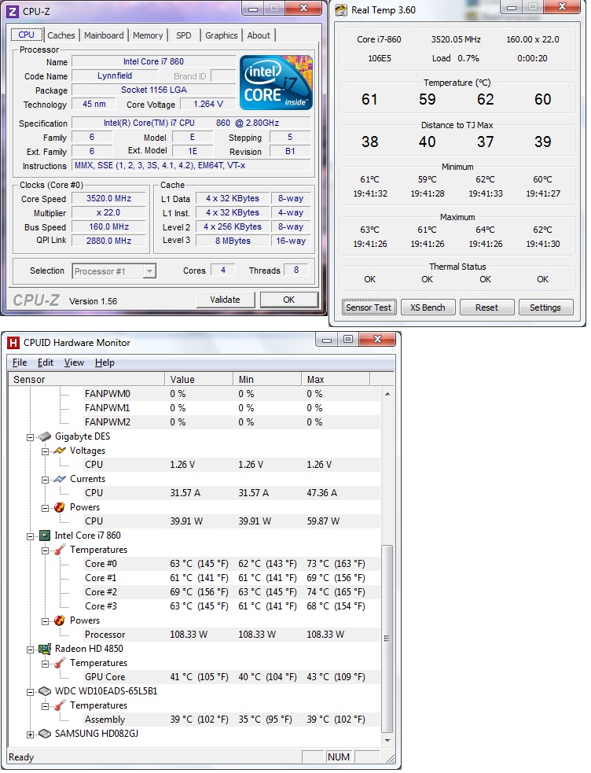Screen dimensions: 591x773
Task: Open the Memory tab in CPU-Z
Action: point(148,35)
